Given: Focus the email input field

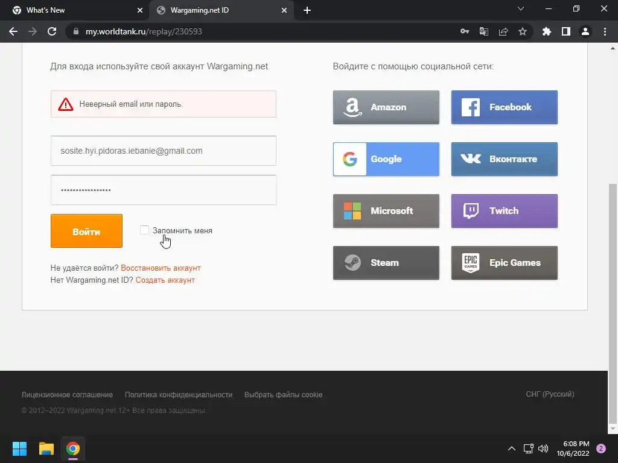Looking at the screenshot, I should tap(163, 151).
